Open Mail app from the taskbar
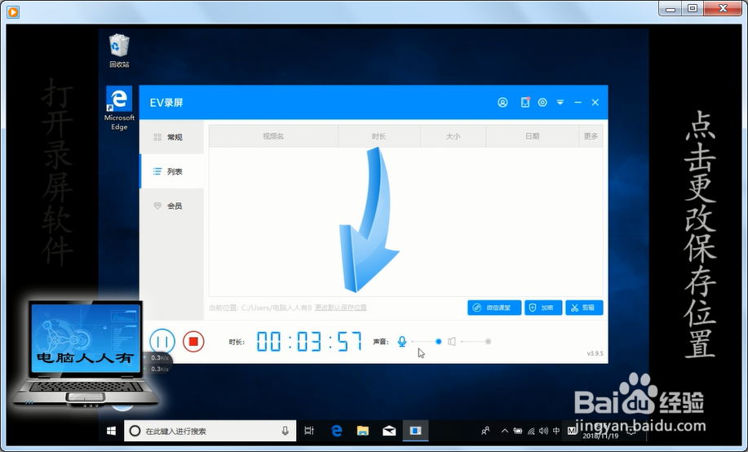748x452 pixels. click(x=389, y=431)
